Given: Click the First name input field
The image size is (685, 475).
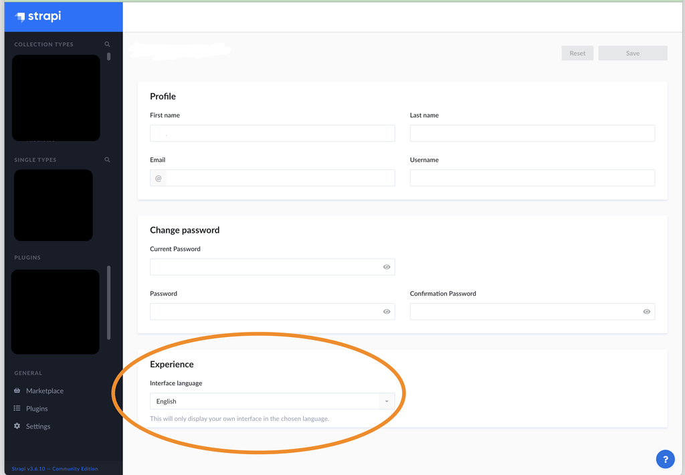Looking at the screenshot, I should [272, 133].
